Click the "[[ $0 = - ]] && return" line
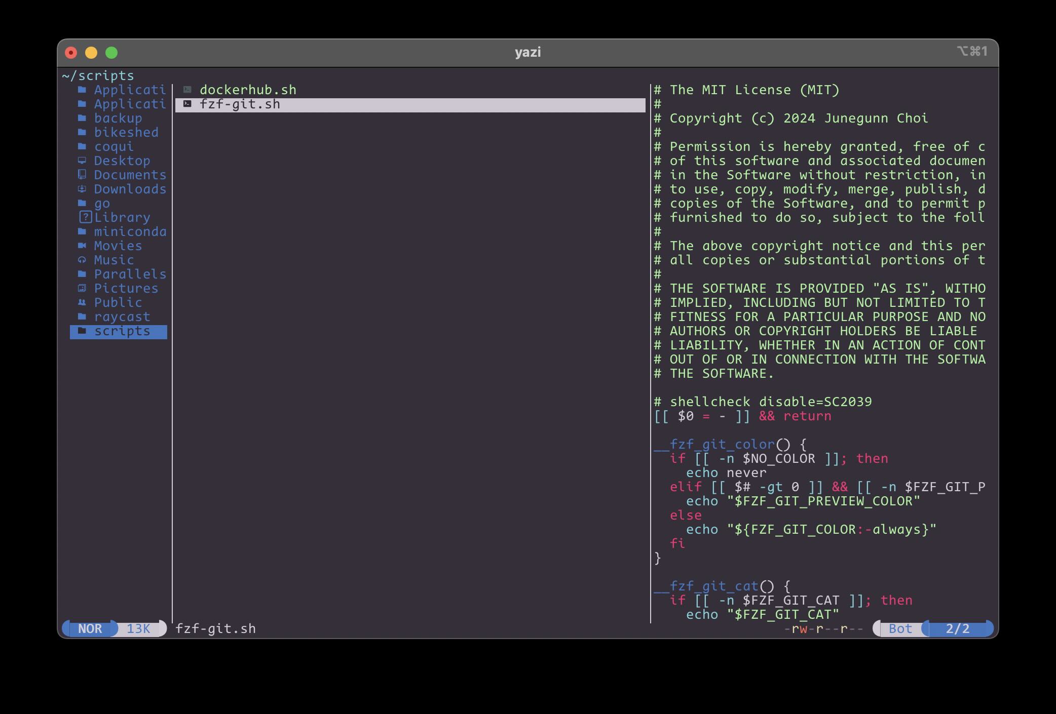Image resolution: width=1056 pixels, height=714 pixels. [x=742, y=416]
